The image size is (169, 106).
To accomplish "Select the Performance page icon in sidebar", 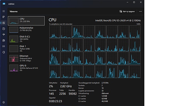I will click(x=4, y=23).
